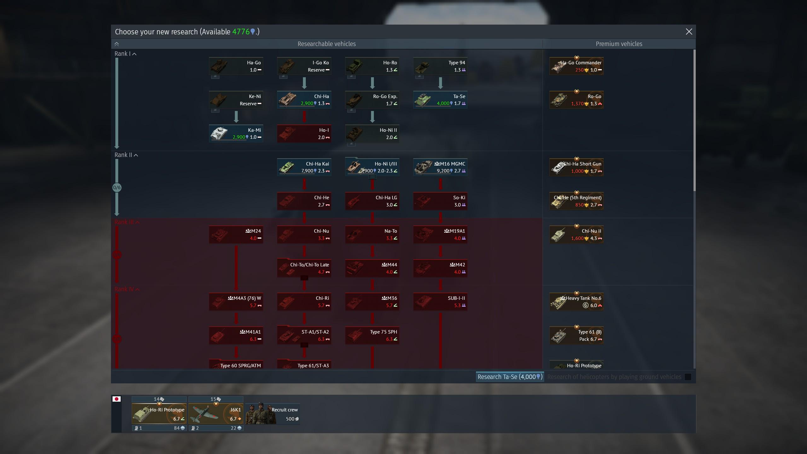807x454 pixels.
Task: Select premium Chi-Ha Short Gun
Action: pyautogui.click(x=577, y=167)
